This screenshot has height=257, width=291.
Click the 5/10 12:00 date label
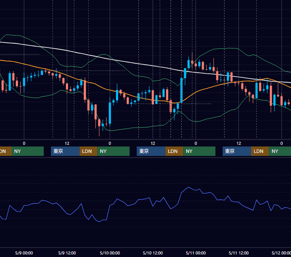[x=153, y=253]
